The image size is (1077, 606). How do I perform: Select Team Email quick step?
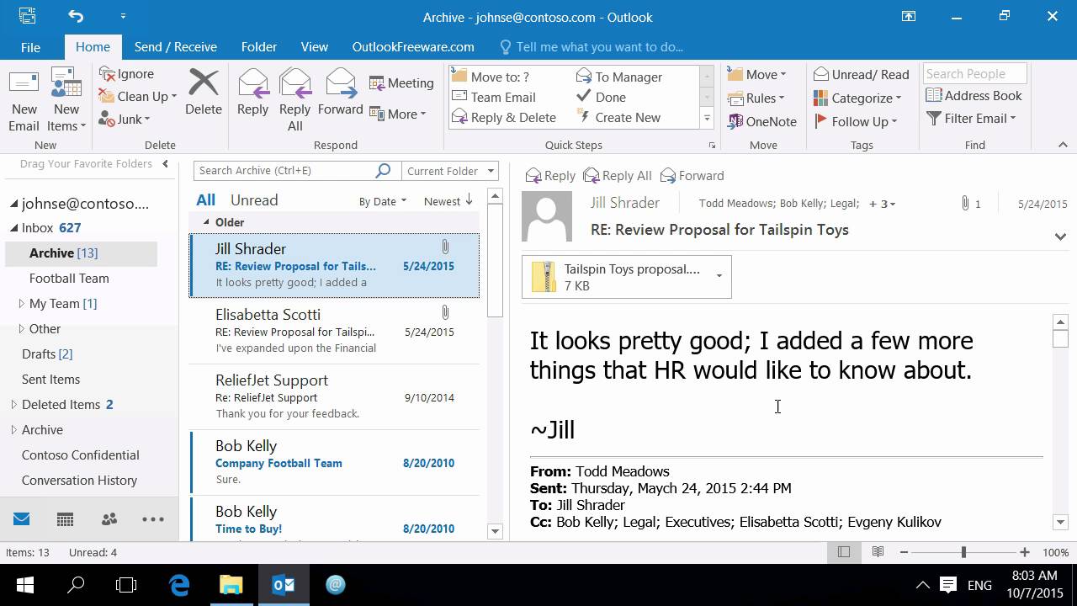pyautogui.click(x=494, y=97)
